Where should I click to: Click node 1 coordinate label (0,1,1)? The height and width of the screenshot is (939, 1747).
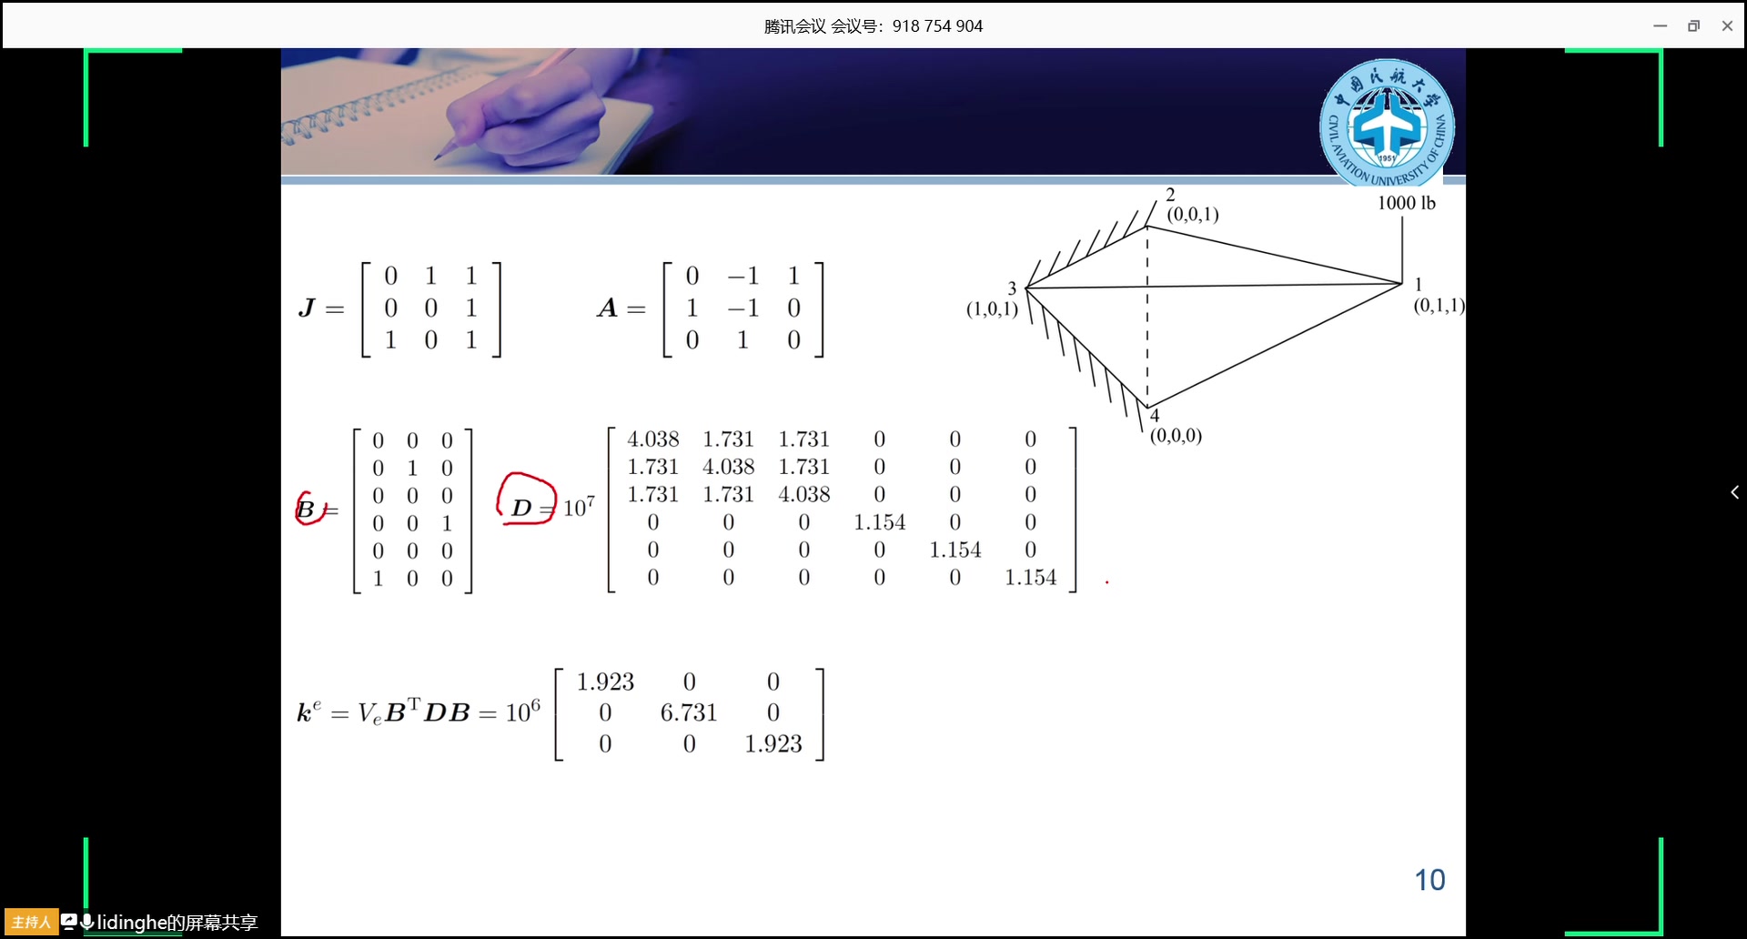click(x=1439, y=305)
